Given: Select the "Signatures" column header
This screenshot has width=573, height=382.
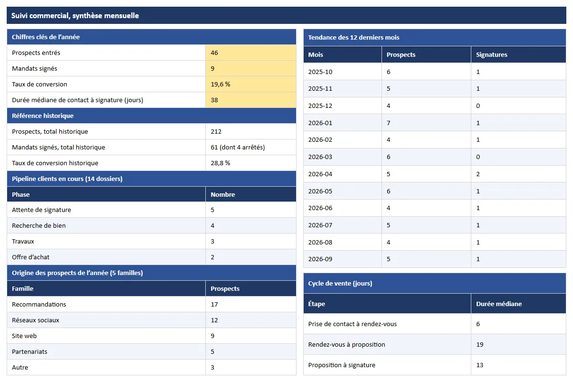Looking at the screenshot, I should [519, 54].
